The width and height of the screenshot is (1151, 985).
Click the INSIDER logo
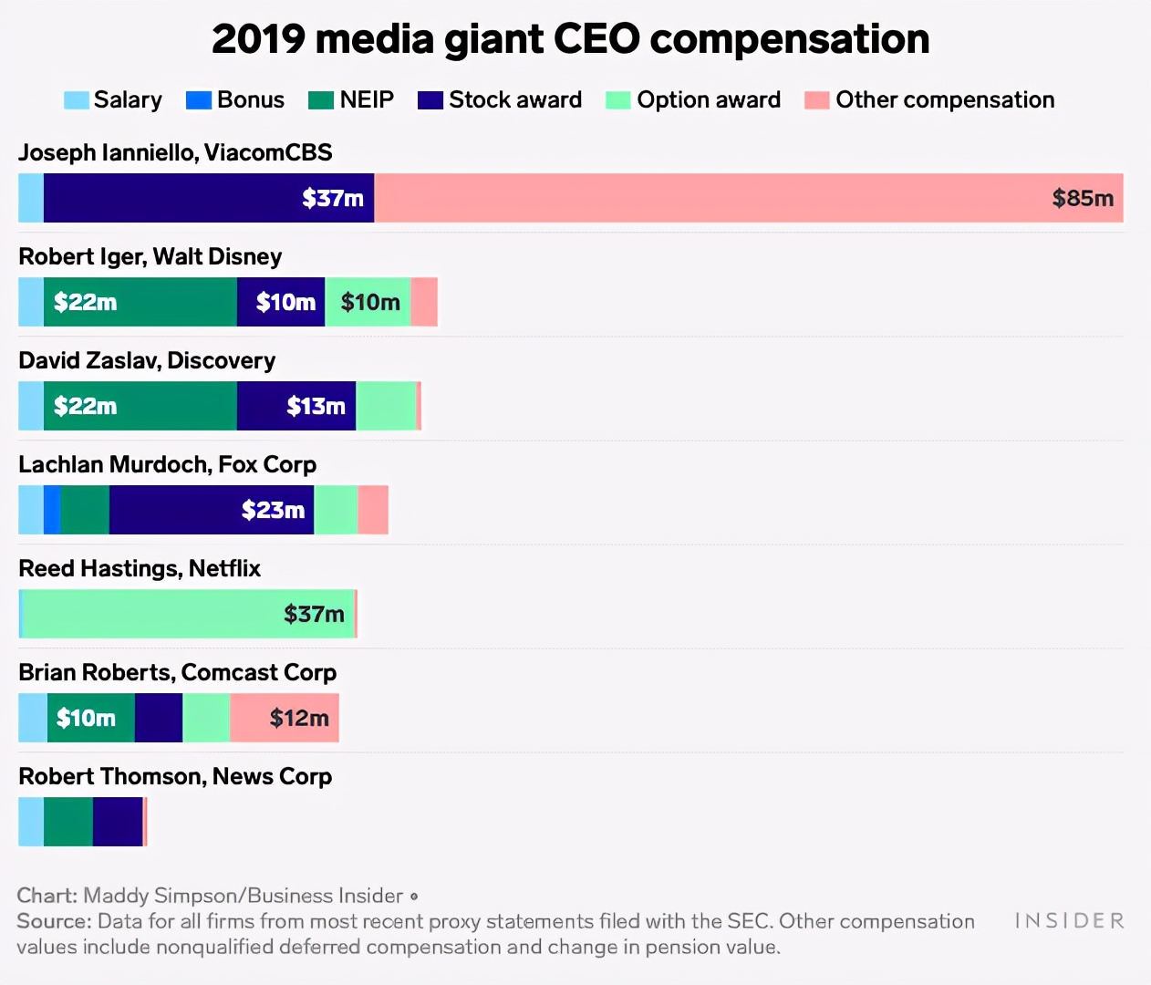tap(1070, 921)
